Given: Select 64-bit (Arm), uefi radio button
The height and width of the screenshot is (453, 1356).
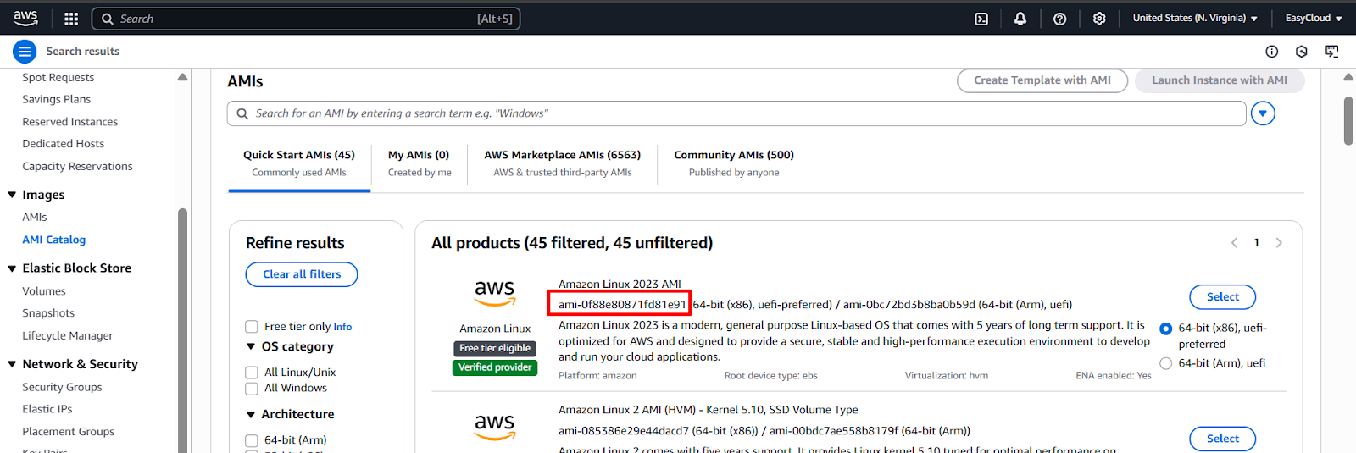Looking at the screenshot, I should (x=1166, y=363).
